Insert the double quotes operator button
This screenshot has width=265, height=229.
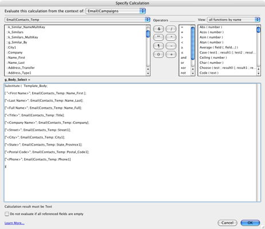(x=158, y=37)
